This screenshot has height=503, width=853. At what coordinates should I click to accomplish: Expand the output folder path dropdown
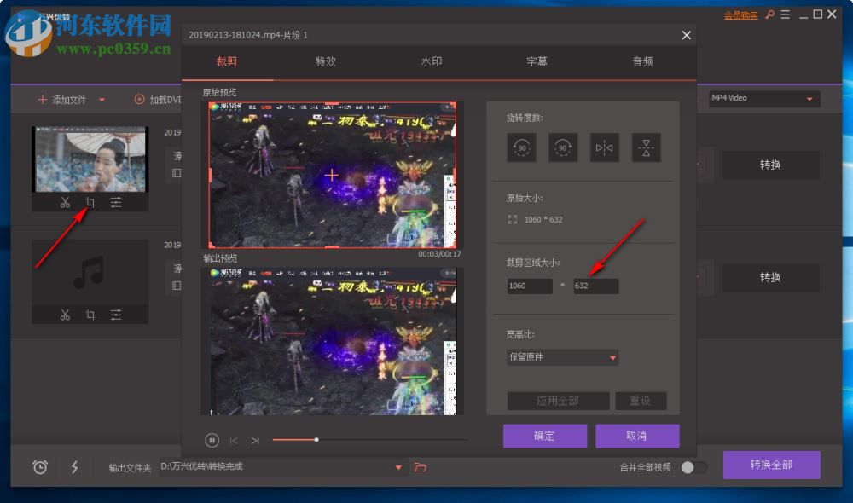point(397,467)
